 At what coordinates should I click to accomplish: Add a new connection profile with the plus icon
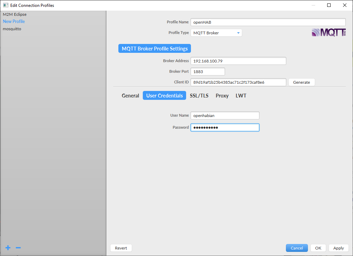click(x=8, y=247)
